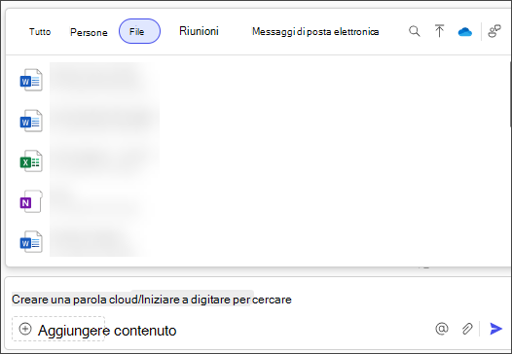Open the Persone tab

[x=89, y=32]
